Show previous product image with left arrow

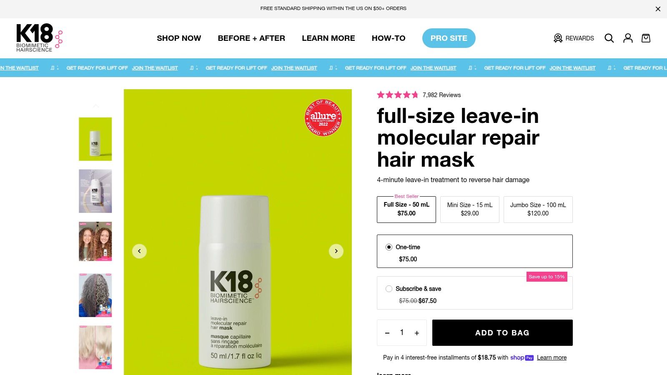coord(139,251)
